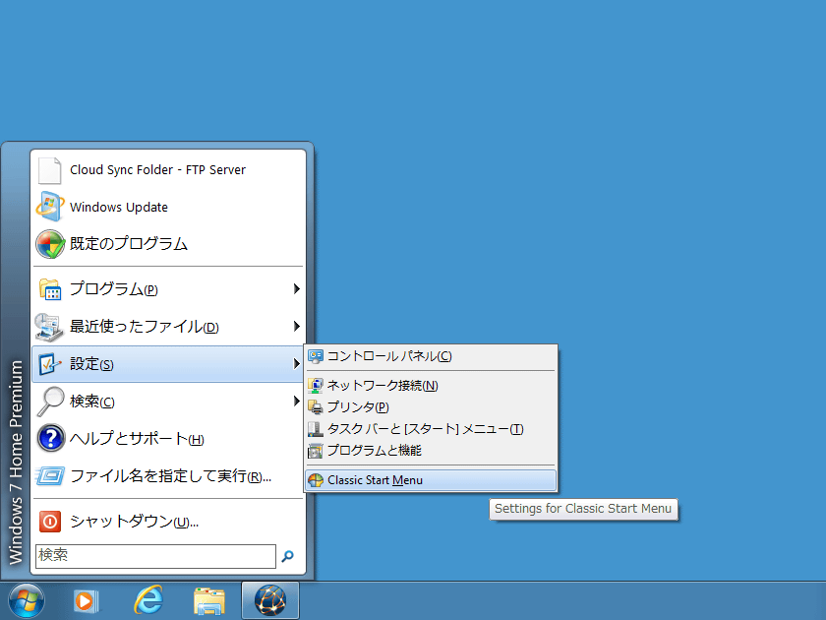Click the red シャットダウン power icon

point(50,522)
